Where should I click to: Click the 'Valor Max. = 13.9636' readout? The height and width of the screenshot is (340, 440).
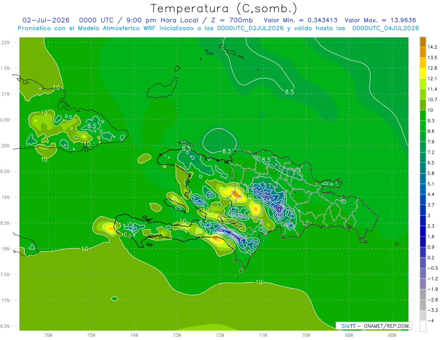[x=380, y=20]
